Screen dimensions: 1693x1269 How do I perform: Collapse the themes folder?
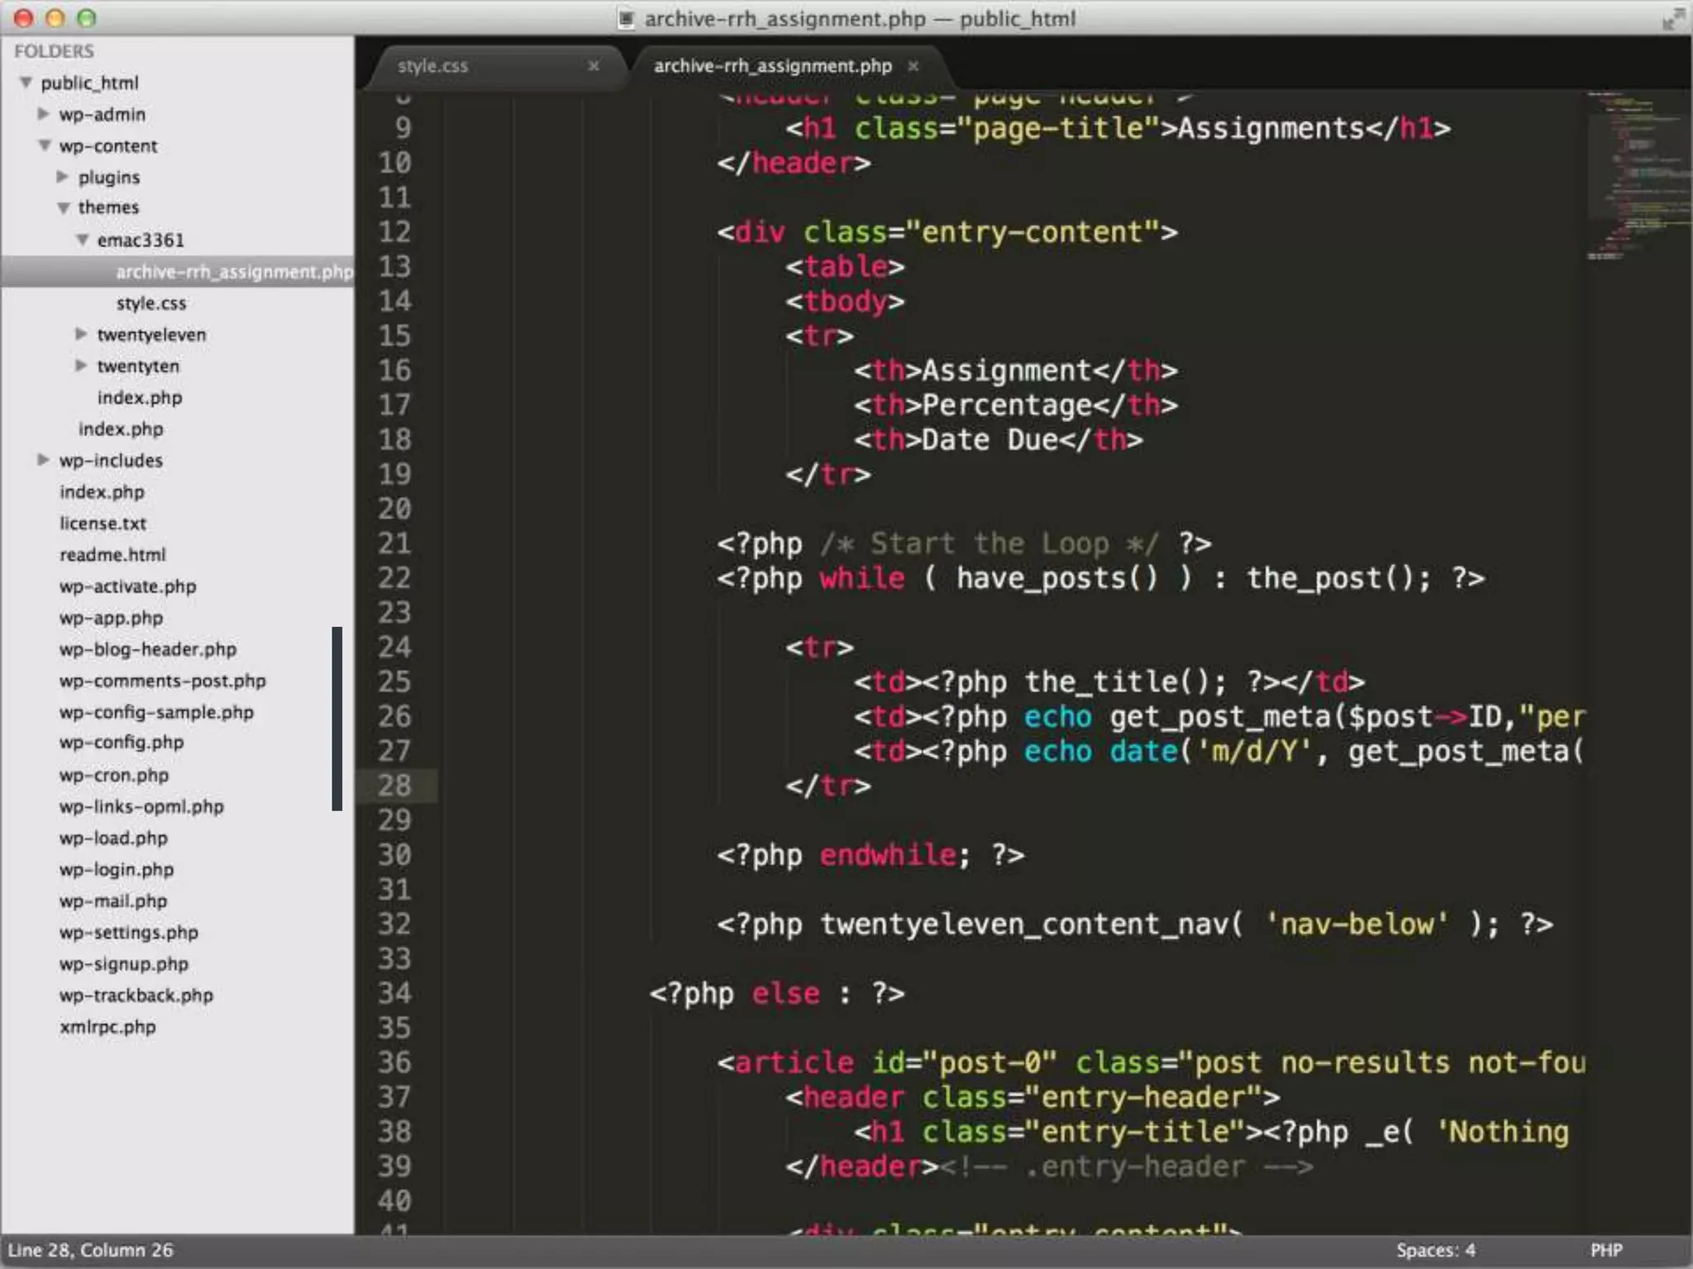64,208
